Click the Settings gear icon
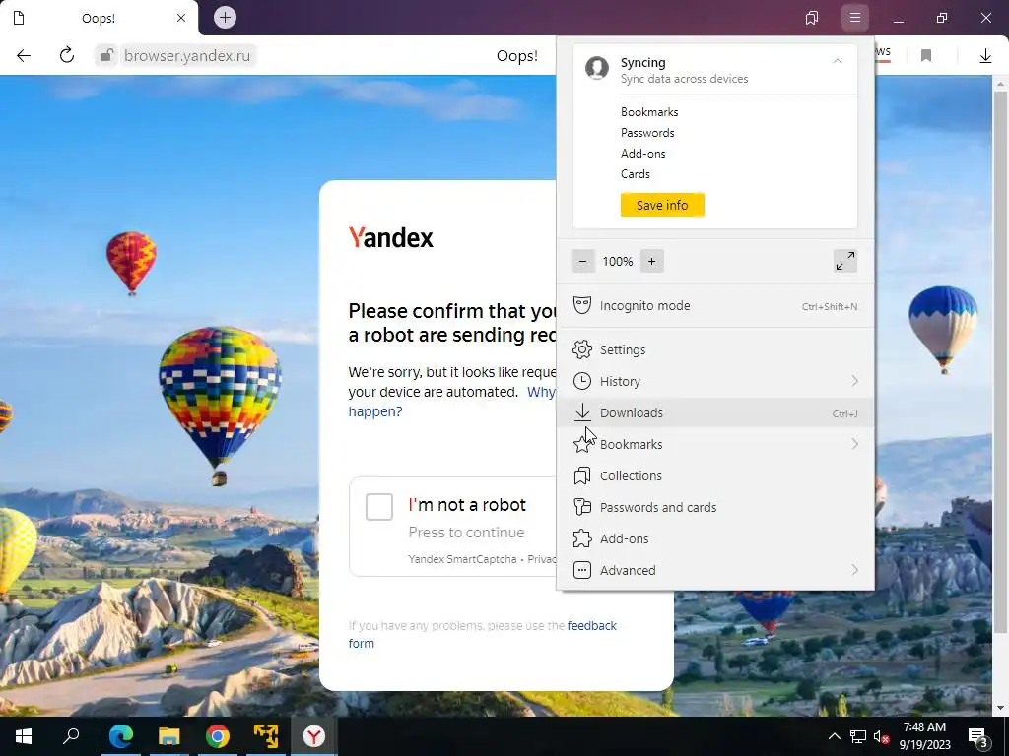 point(581,349)
